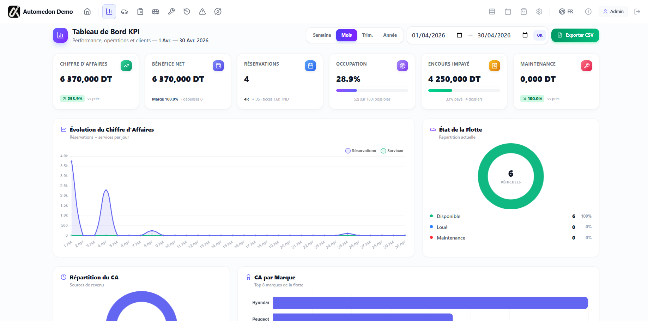Click the logout arrow icon
This screenshot has height=321, width=648.
637,12
